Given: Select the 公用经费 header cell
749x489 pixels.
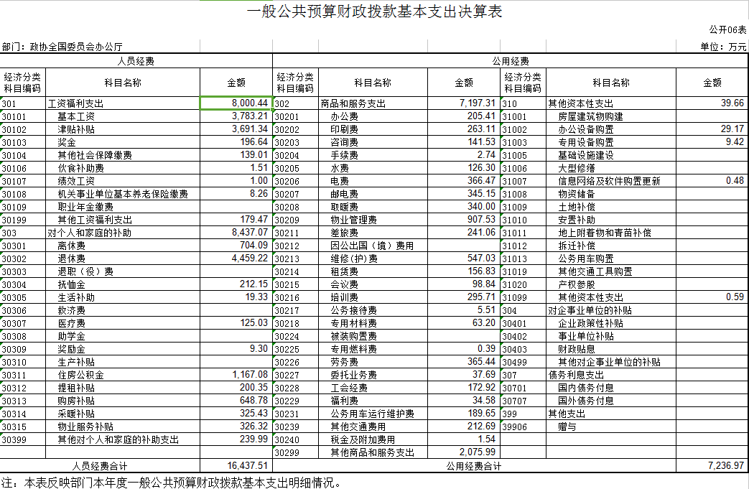Looking at the screenshot, I should click(x=511, y=61).
